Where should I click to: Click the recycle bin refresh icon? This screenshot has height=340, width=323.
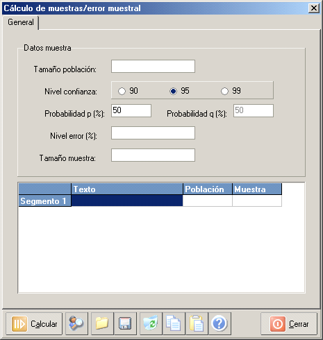(151, 324)
